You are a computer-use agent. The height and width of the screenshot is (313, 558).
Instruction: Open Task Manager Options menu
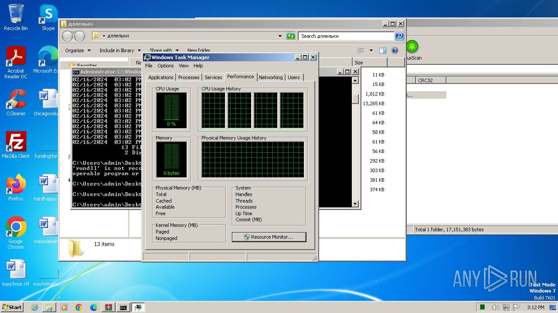(166, 66)
